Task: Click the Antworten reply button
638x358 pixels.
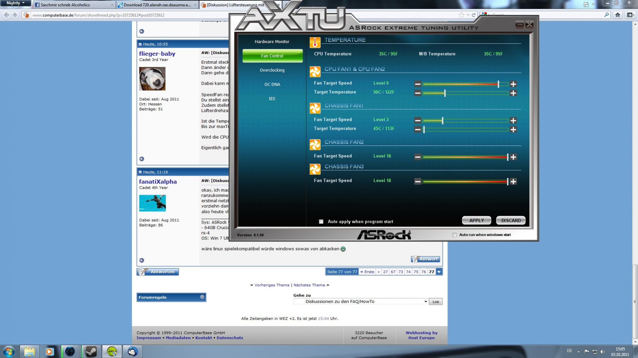Action: [158, 272]
